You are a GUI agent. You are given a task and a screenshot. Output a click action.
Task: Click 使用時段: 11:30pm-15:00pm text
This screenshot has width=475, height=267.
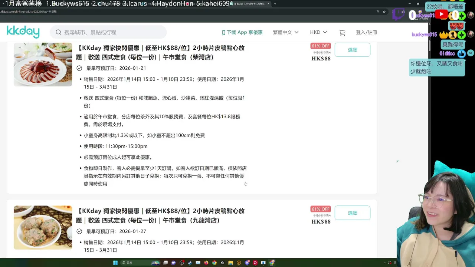coord(115,146)
